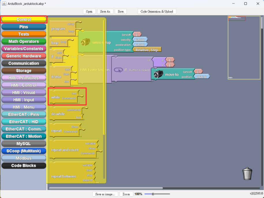Click Code Generation & Upload
The height and width of the screenshot is (198, 264).
click(x=157, y=12)
